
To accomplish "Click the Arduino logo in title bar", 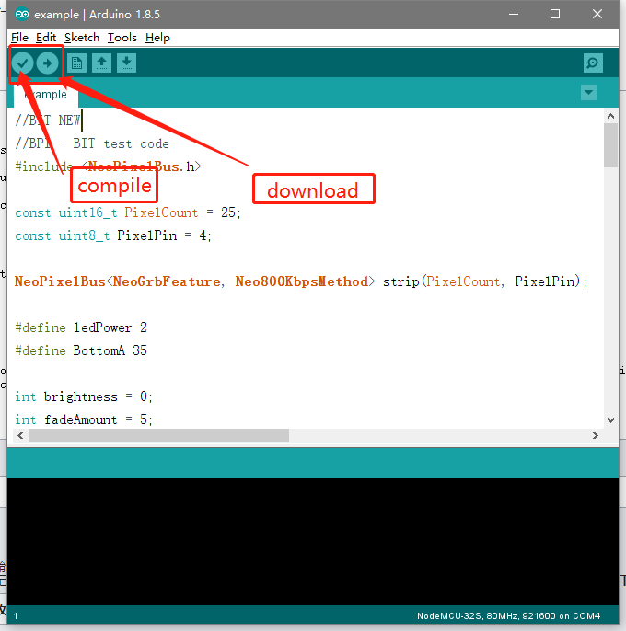I will point(22,15).
